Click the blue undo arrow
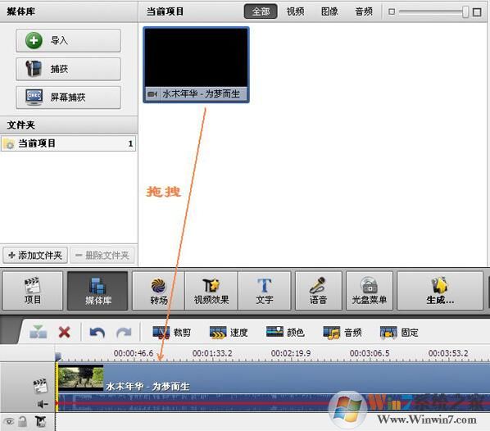 [x=98, y=333]
